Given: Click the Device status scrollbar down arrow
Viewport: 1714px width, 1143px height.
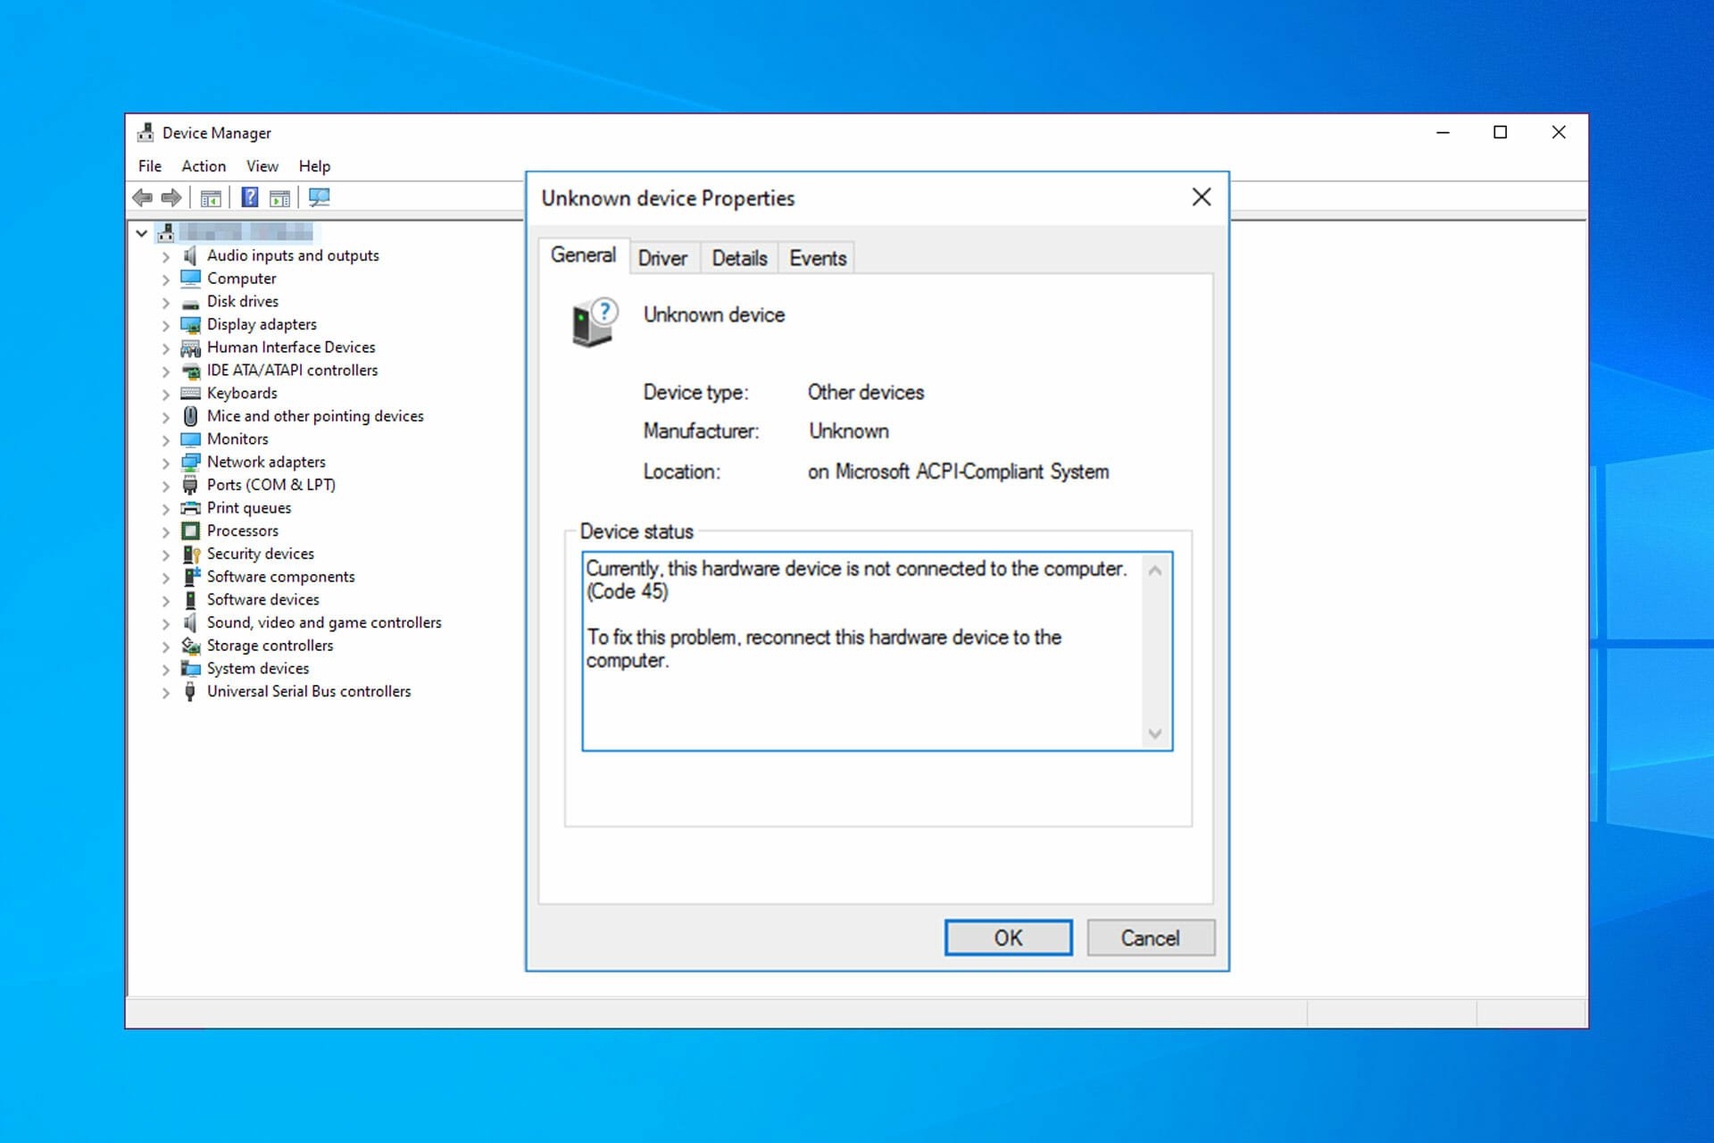Looking at the screenshot, I should [1155, 734].
